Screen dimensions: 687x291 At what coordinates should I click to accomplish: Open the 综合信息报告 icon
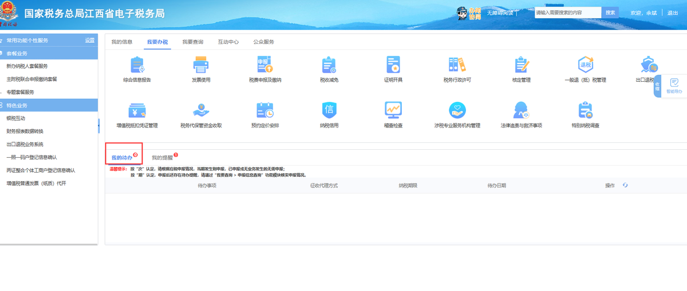pyautogui.click(x=137, y=65)
